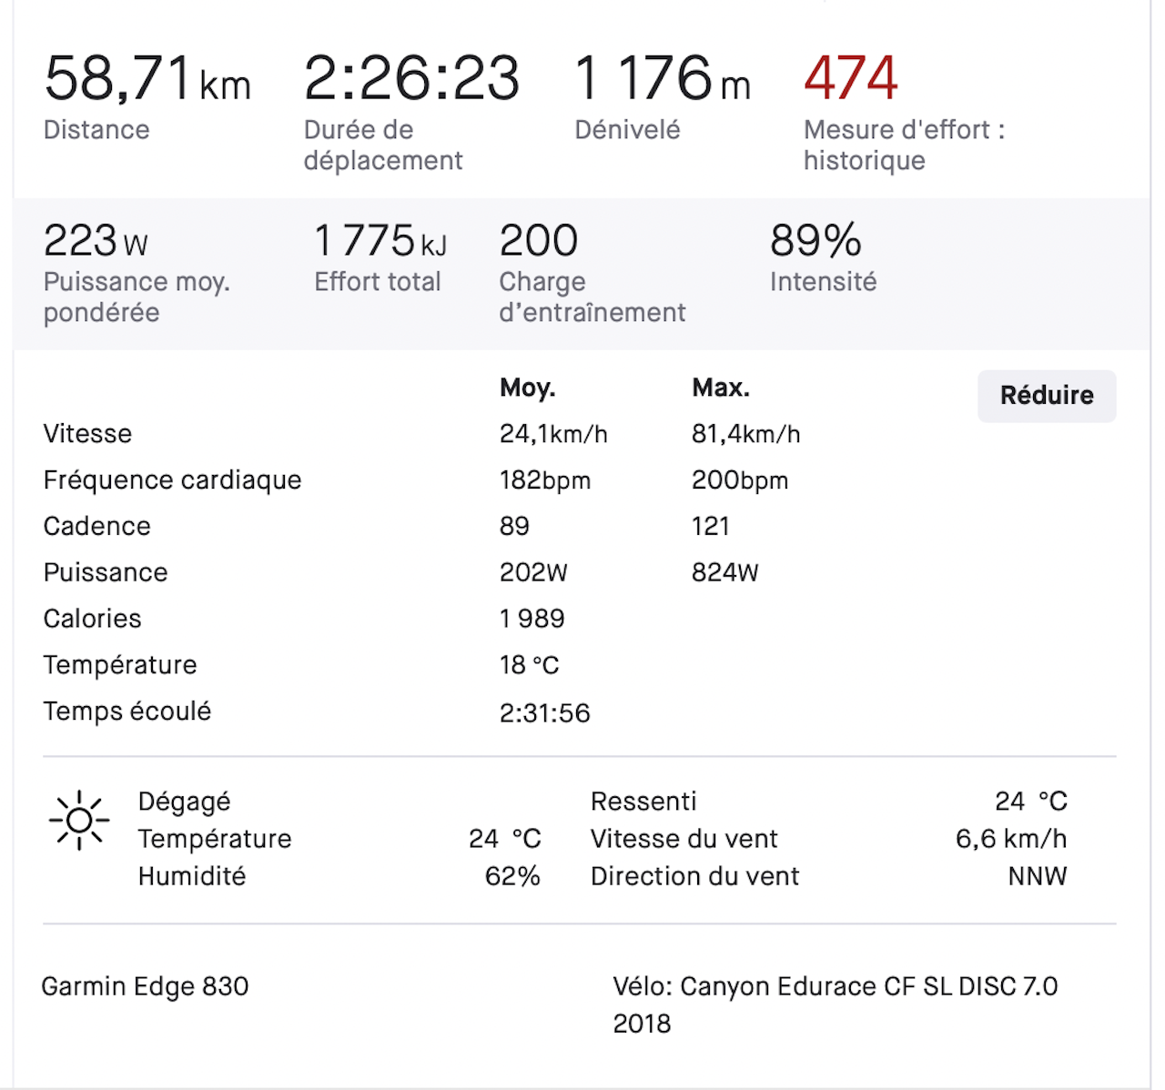The height and width of the screenshot is (1090, 1165).
Task: Click the 89% Intensité value
Action: tap(815, 241)
